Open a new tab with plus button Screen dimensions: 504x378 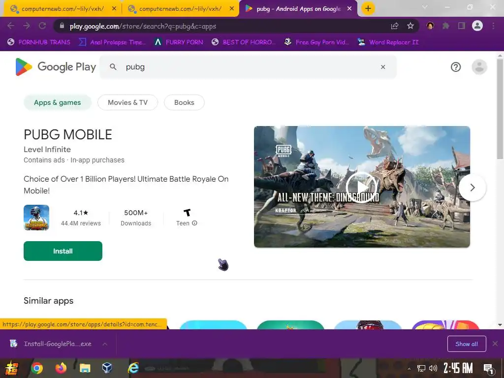click(x=368, y=8)
